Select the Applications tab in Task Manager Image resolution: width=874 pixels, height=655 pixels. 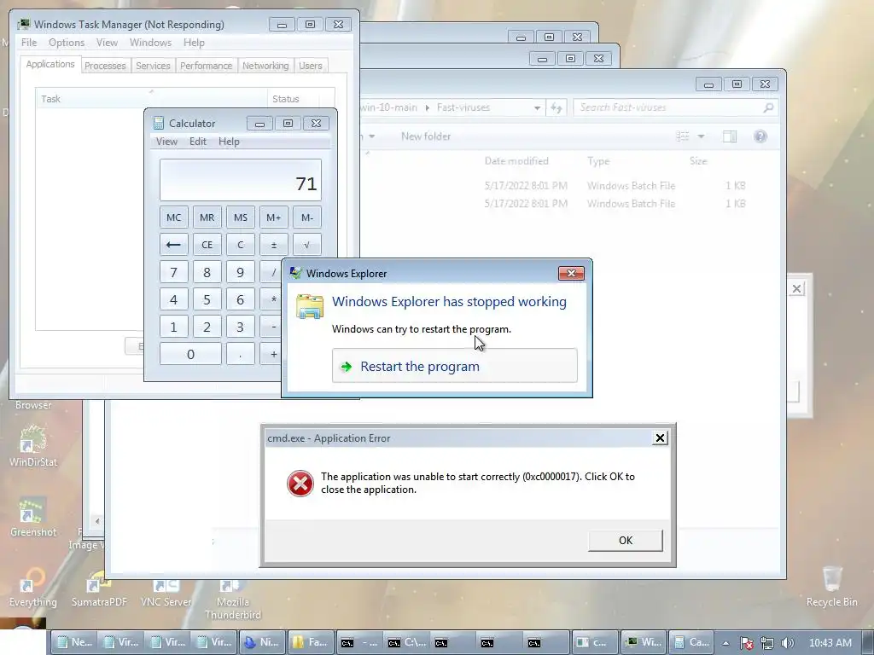[50, 64]
